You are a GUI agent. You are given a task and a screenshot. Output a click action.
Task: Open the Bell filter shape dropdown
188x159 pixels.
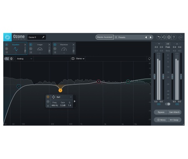pos(62,97)
